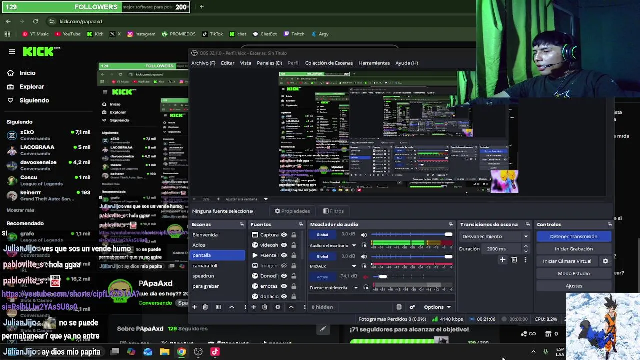Hide the emotes source
The image size is (640, 360).
coord(284,286)
